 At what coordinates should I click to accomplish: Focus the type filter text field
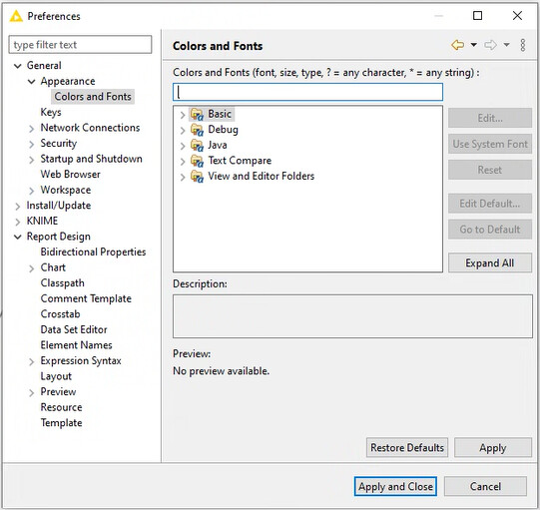coord(80,45)
